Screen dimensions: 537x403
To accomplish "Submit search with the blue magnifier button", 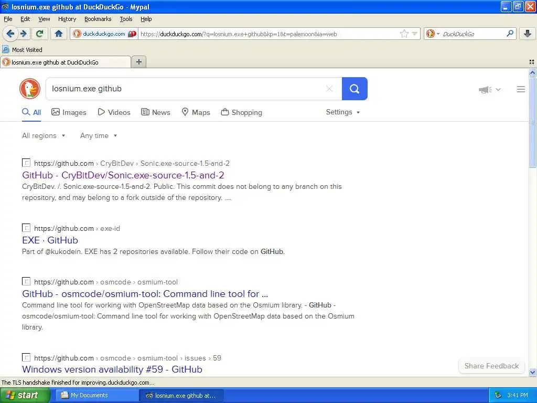I will click(355, 89).
